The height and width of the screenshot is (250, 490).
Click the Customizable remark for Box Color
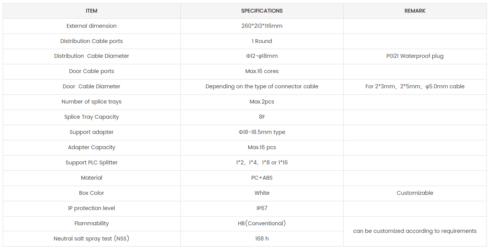415,193
